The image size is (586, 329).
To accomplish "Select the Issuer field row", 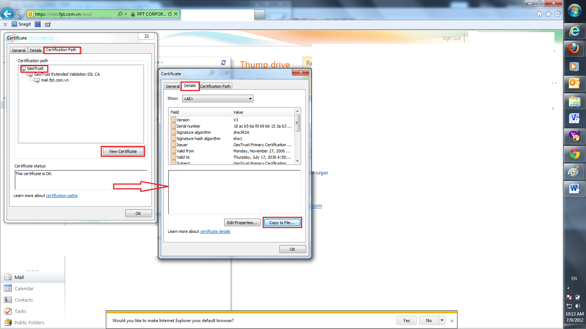I will pos(231,145).
